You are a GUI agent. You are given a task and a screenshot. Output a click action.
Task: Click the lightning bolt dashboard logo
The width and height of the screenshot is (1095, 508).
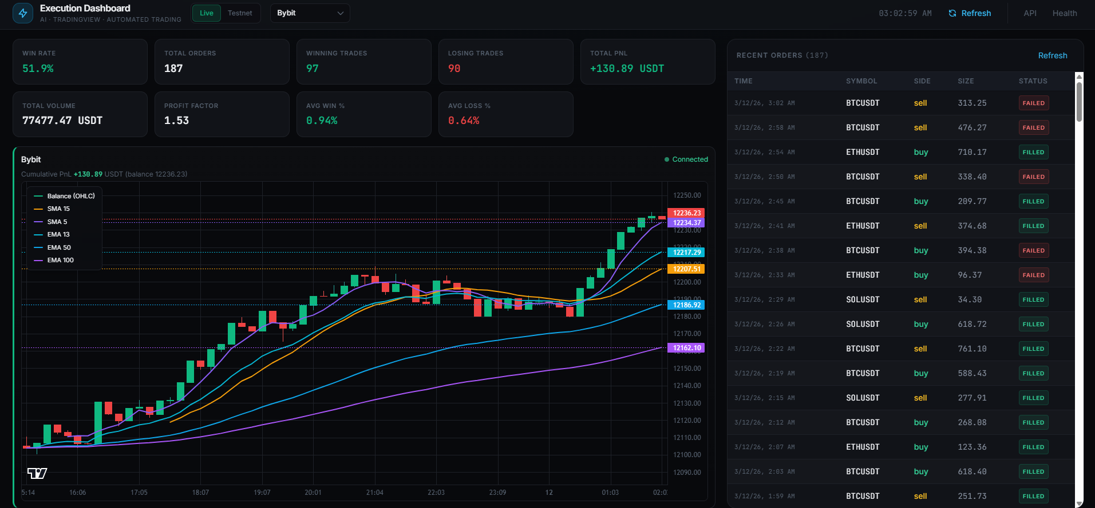pyautogui.click(x=23, y=13)
